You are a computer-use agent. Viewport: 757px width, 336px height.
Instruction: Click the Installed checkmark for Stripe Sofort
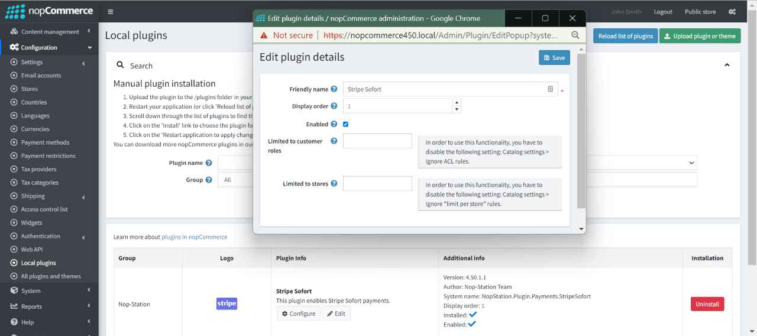click(473, 315)
